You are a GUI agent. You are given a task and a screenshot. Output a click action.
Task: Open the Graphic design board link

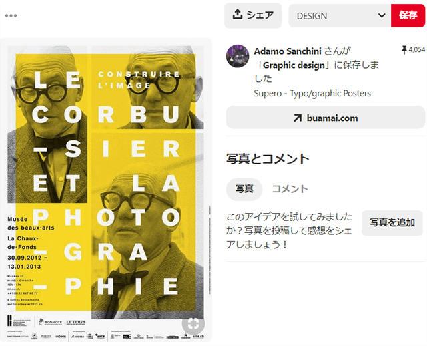pyautogui.click(x=294, y=65)
